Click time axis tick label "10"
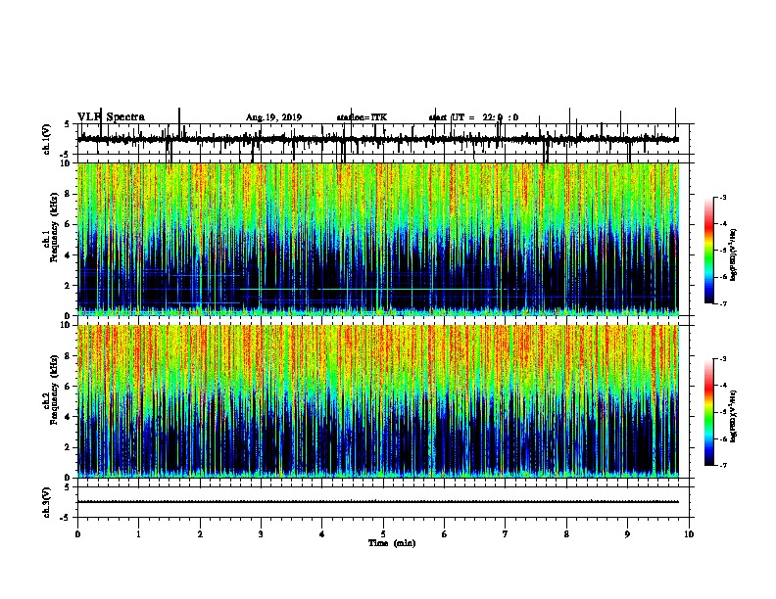The width and height of the screenshot is (776, 599). pyautogui.click(x=689, y=534)
